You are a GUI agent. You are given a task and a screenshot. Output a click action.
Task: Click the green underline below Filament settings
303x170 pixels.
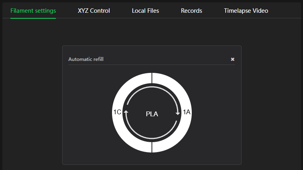[x=33, y=18]
